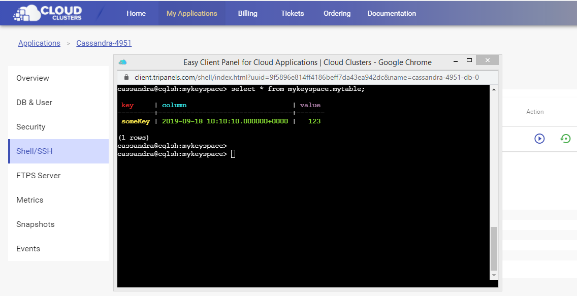
Task: Click the terminal vertical scrollbar thumb
Action: 494,249
